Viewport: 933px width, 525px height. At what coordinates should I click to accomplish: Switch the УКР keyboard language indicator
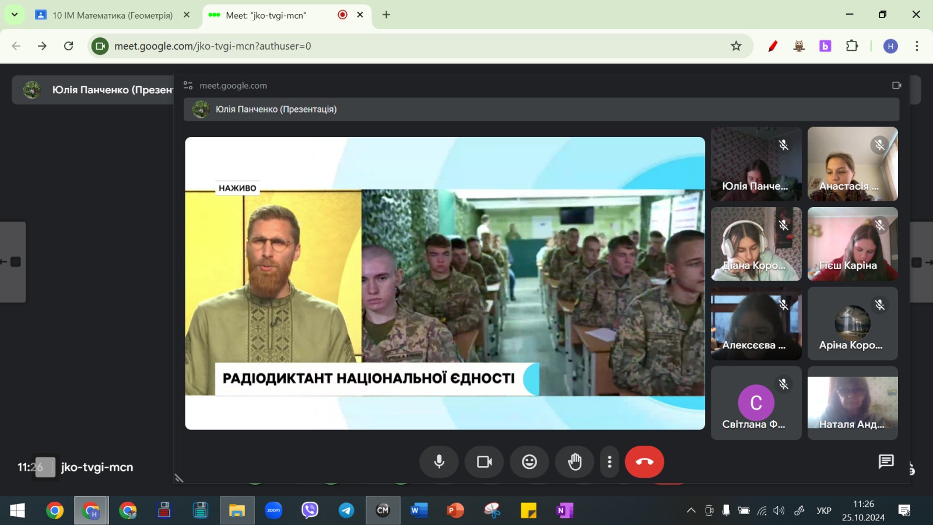click(823, 511)
